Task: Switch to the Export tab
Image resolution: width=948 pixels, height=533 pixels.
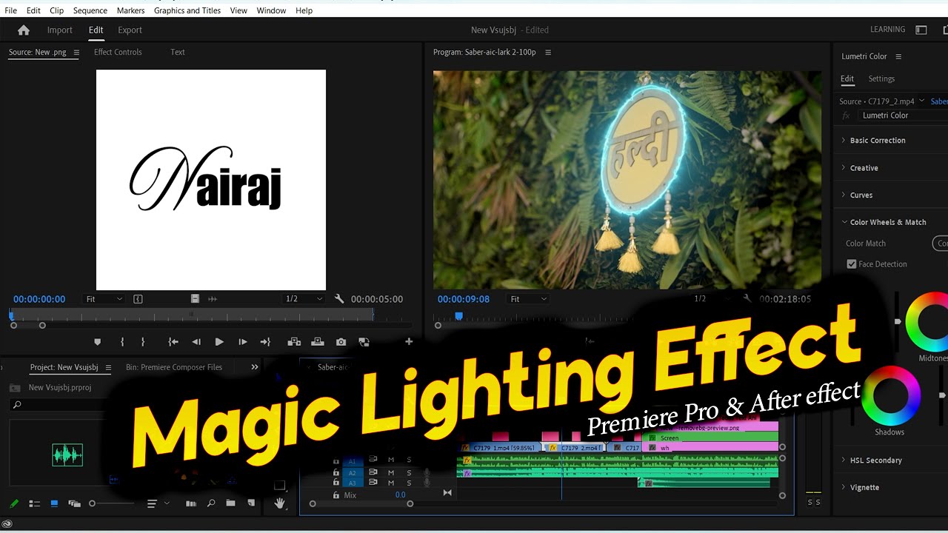Action: pyautogui.click(x=130, y=30)
